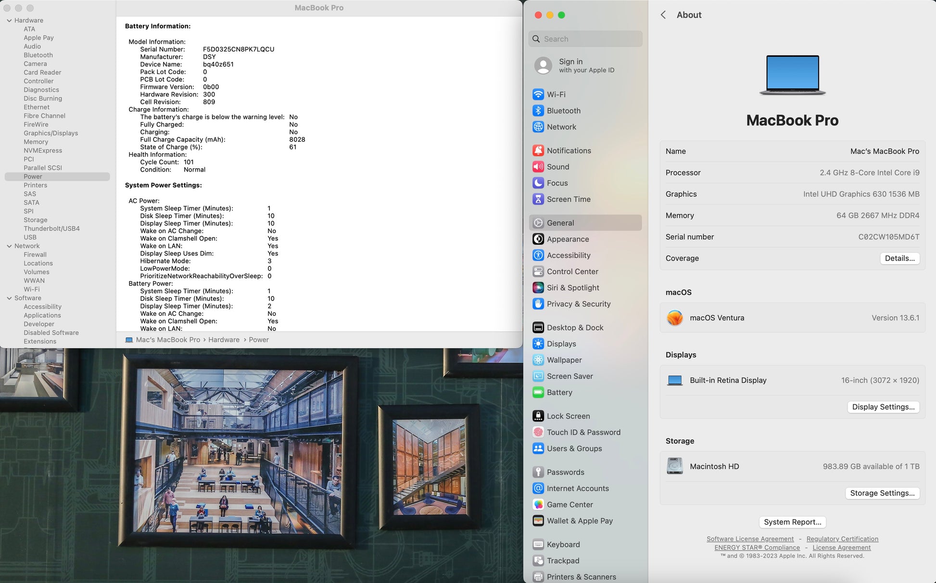Viewport: 936px width, 583px height.
Task: Open the Notifications bell icon
Action: (538, 150)
